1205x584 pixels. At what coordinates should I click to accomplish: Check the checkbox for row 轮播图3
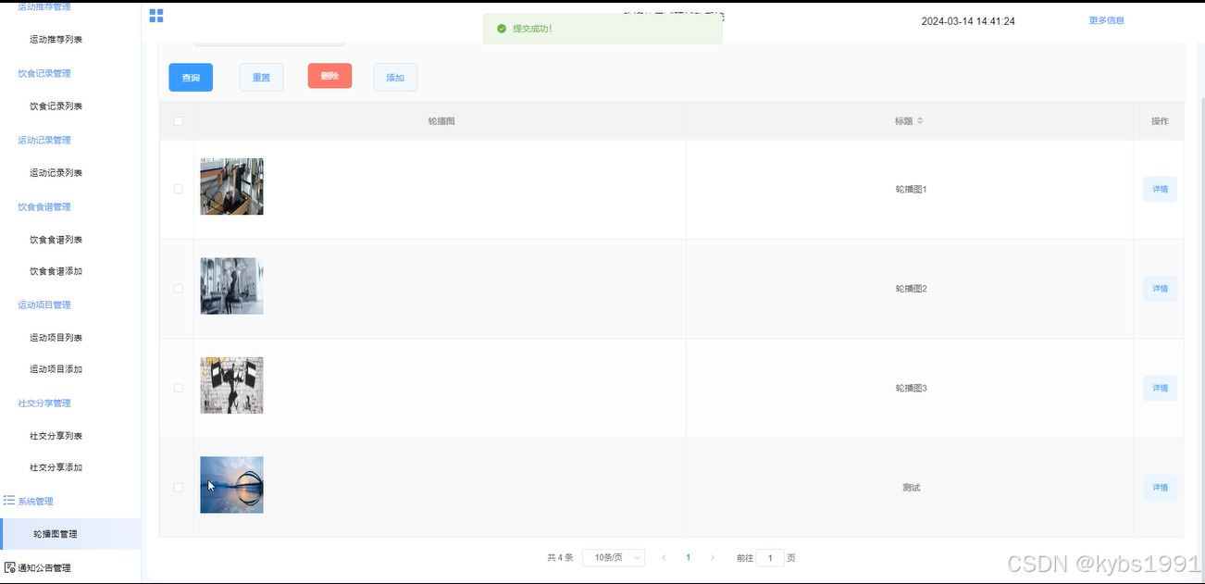[179, 388]
